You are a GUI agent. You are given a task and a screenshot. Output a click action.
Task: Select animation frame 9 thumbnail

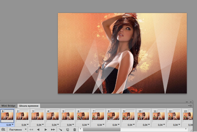tap(129, 116)
